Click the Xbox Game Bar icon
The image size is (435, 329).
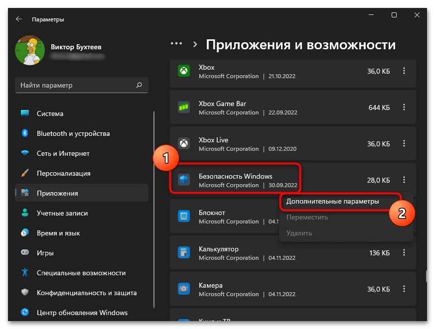(x=184, y=107)
